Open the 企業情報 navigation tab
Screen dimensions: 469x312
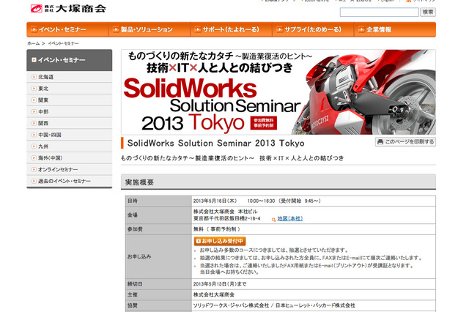point(395,29)
